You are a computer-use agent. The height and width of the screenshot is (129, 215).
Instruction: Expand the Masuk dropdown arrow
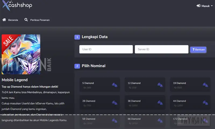[212, 6]
